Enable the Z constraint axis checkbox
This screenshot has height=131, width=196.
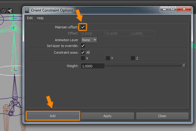pos(133,58)
